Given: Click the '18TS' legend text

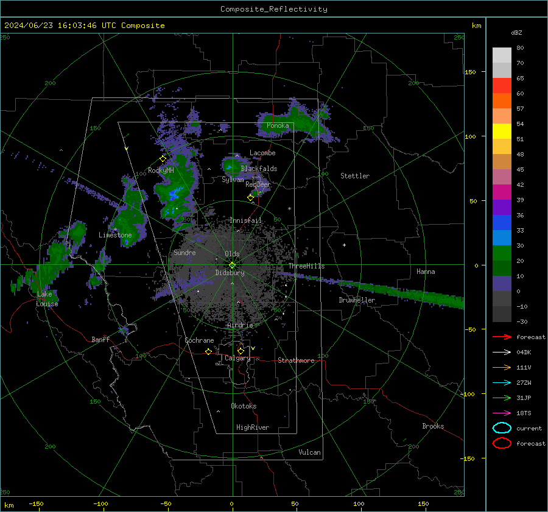Looking at the screenshot, I should (x=524, y=413).
